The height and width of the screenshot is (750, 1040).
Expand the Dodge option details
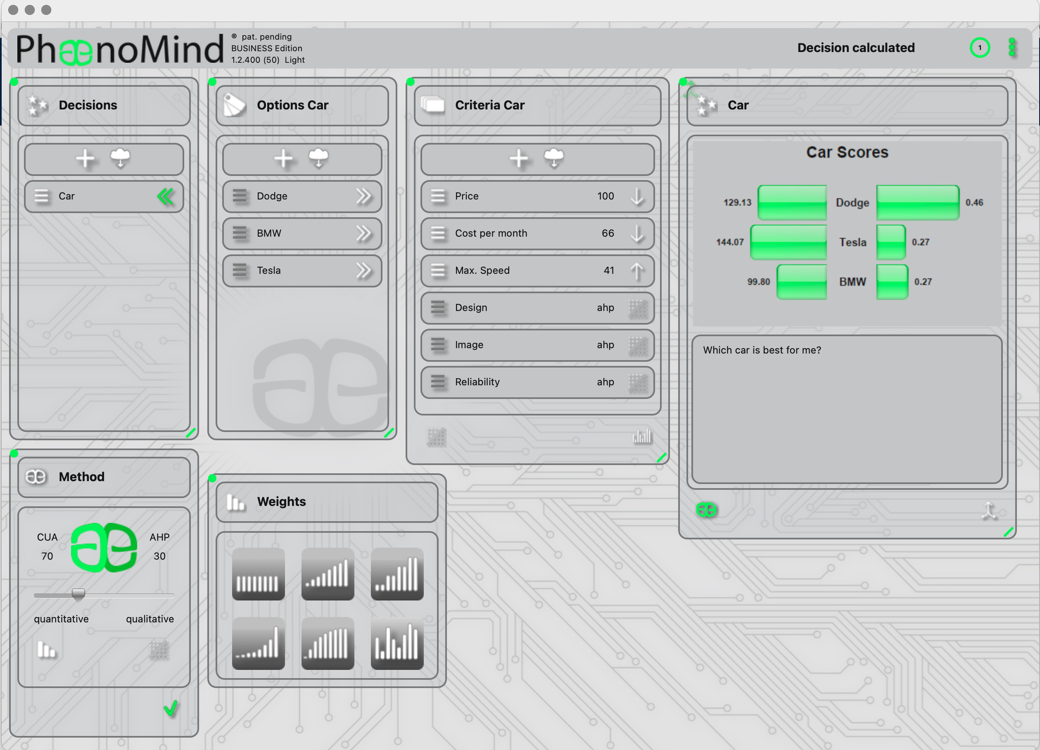(x=365, y=196)
